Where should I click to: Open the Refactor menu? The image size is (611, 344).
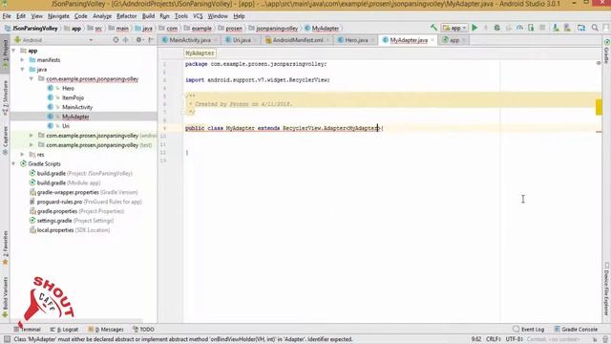pos(127,16)
